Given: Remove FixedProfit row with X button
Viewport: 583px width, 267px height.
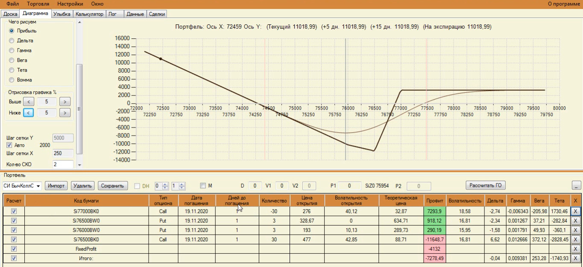Looking at the screenshot, I should (x=575, y=249).
